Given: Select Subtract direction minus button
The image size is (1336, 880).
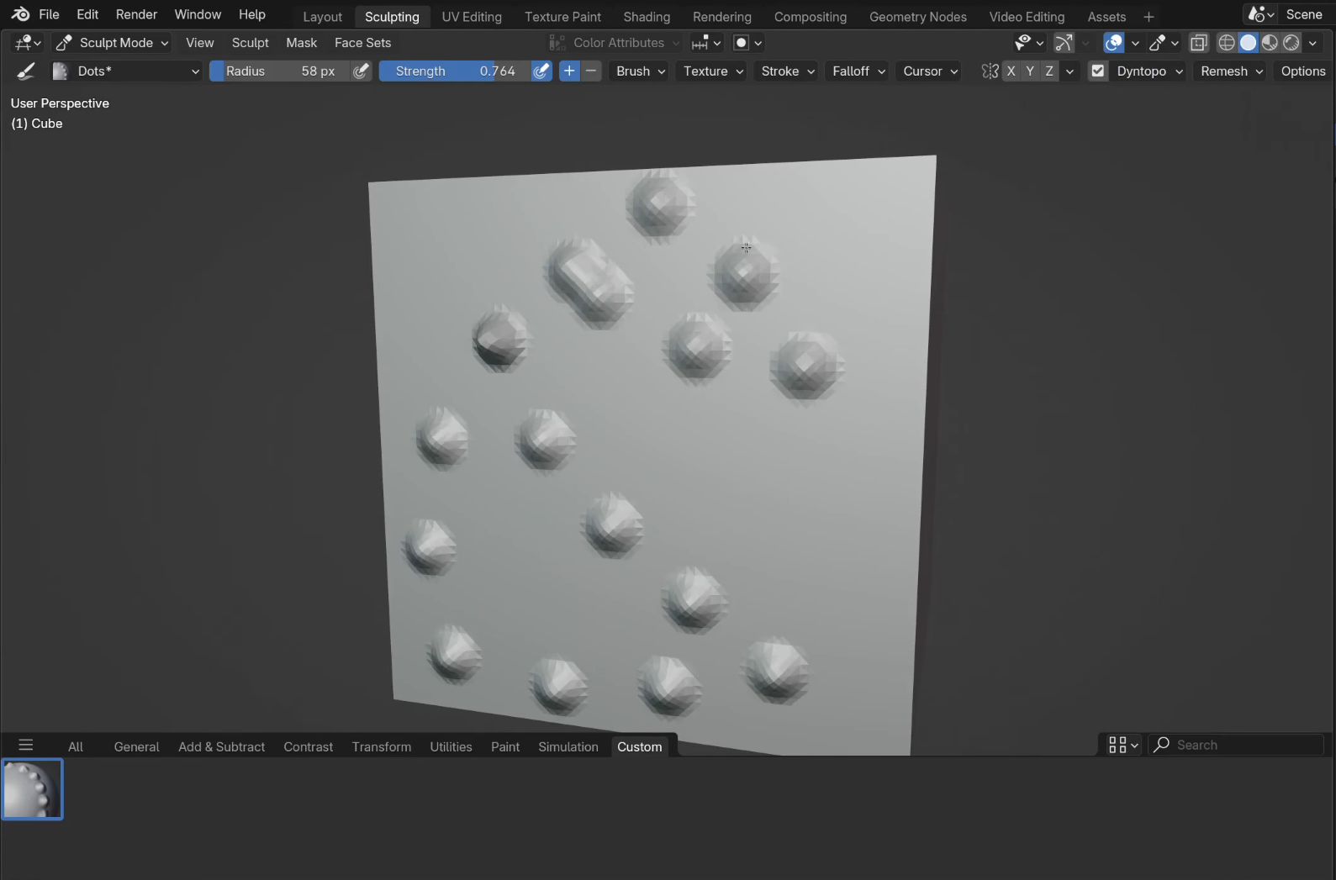Looking at the screenshot, I should [x=592, y=71].
